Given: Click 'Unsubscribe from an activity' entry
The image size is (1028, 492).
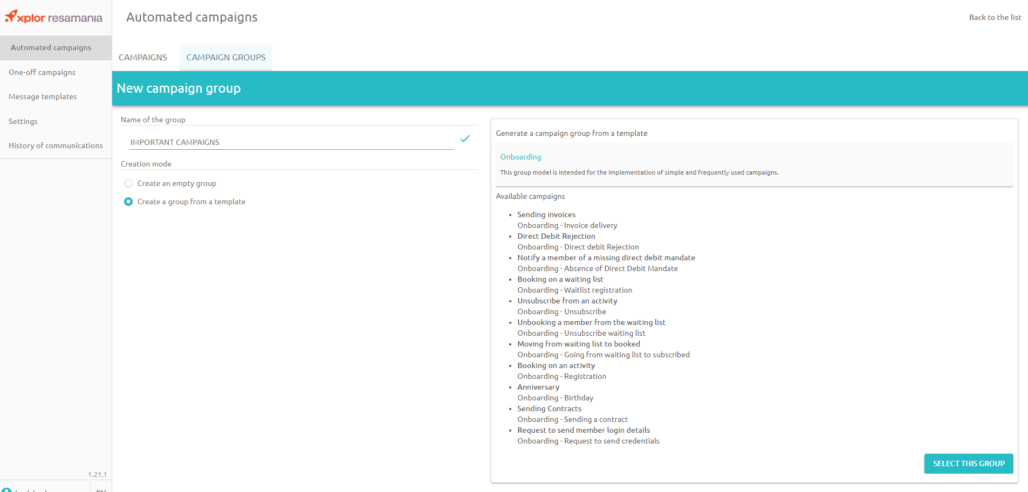Looking at the screenshot, I should [x=567, y=301].
